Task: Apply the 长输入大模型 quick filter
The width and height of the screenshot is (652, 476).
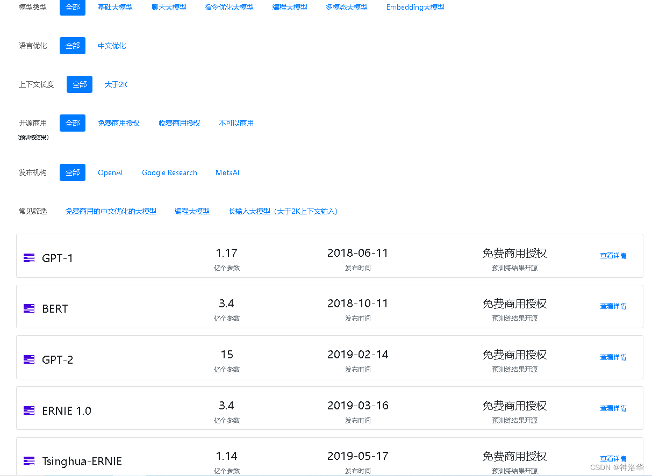Action: tap(283, 212)
